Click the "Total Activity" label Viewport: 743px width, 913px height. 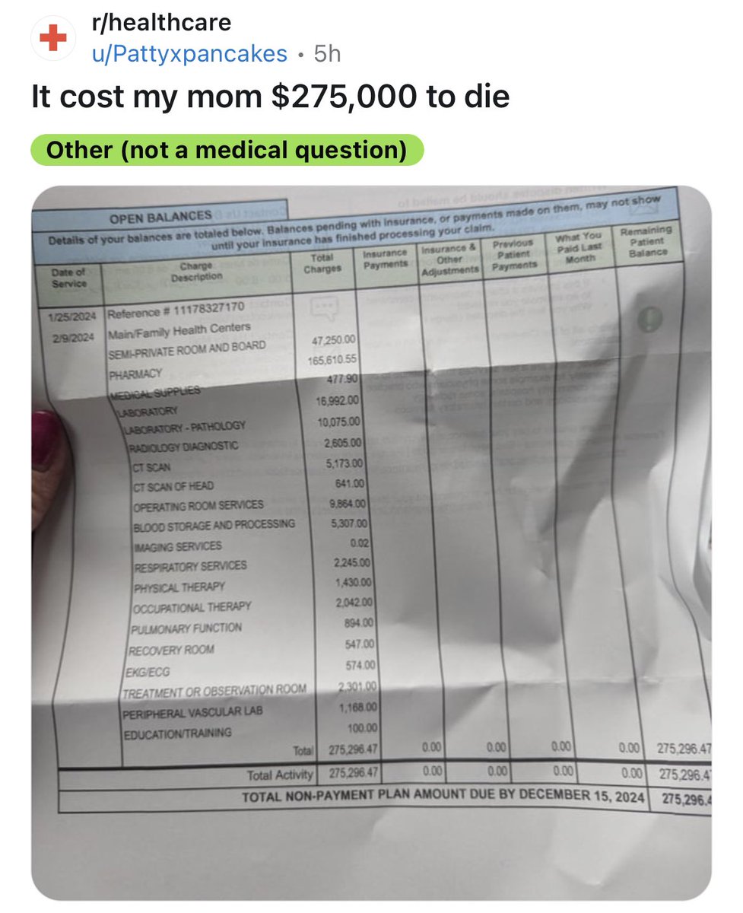point(280,775)
